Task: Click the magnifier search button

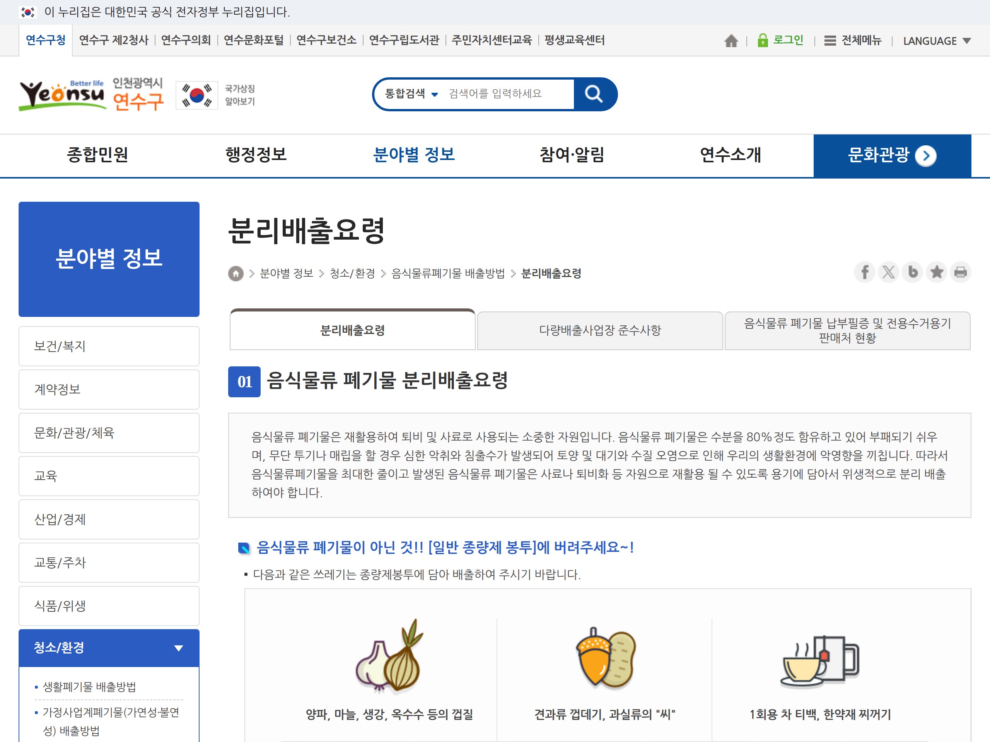Action: click(x=594, y=94)
